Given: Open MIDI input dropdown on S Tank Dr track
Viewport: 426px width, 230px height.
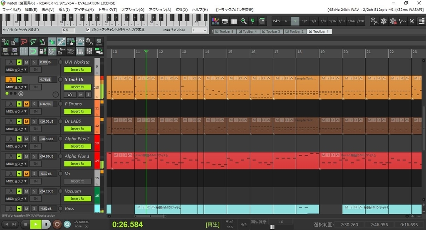Looking at the screenshot, I should pos(17,87).
